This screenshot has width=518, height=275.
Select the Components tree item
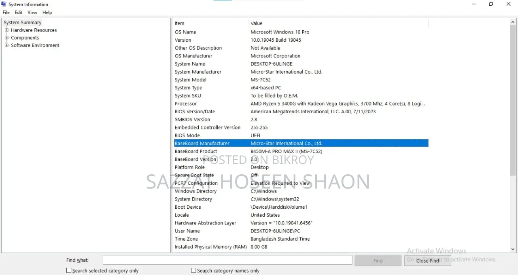coord(25,38)
